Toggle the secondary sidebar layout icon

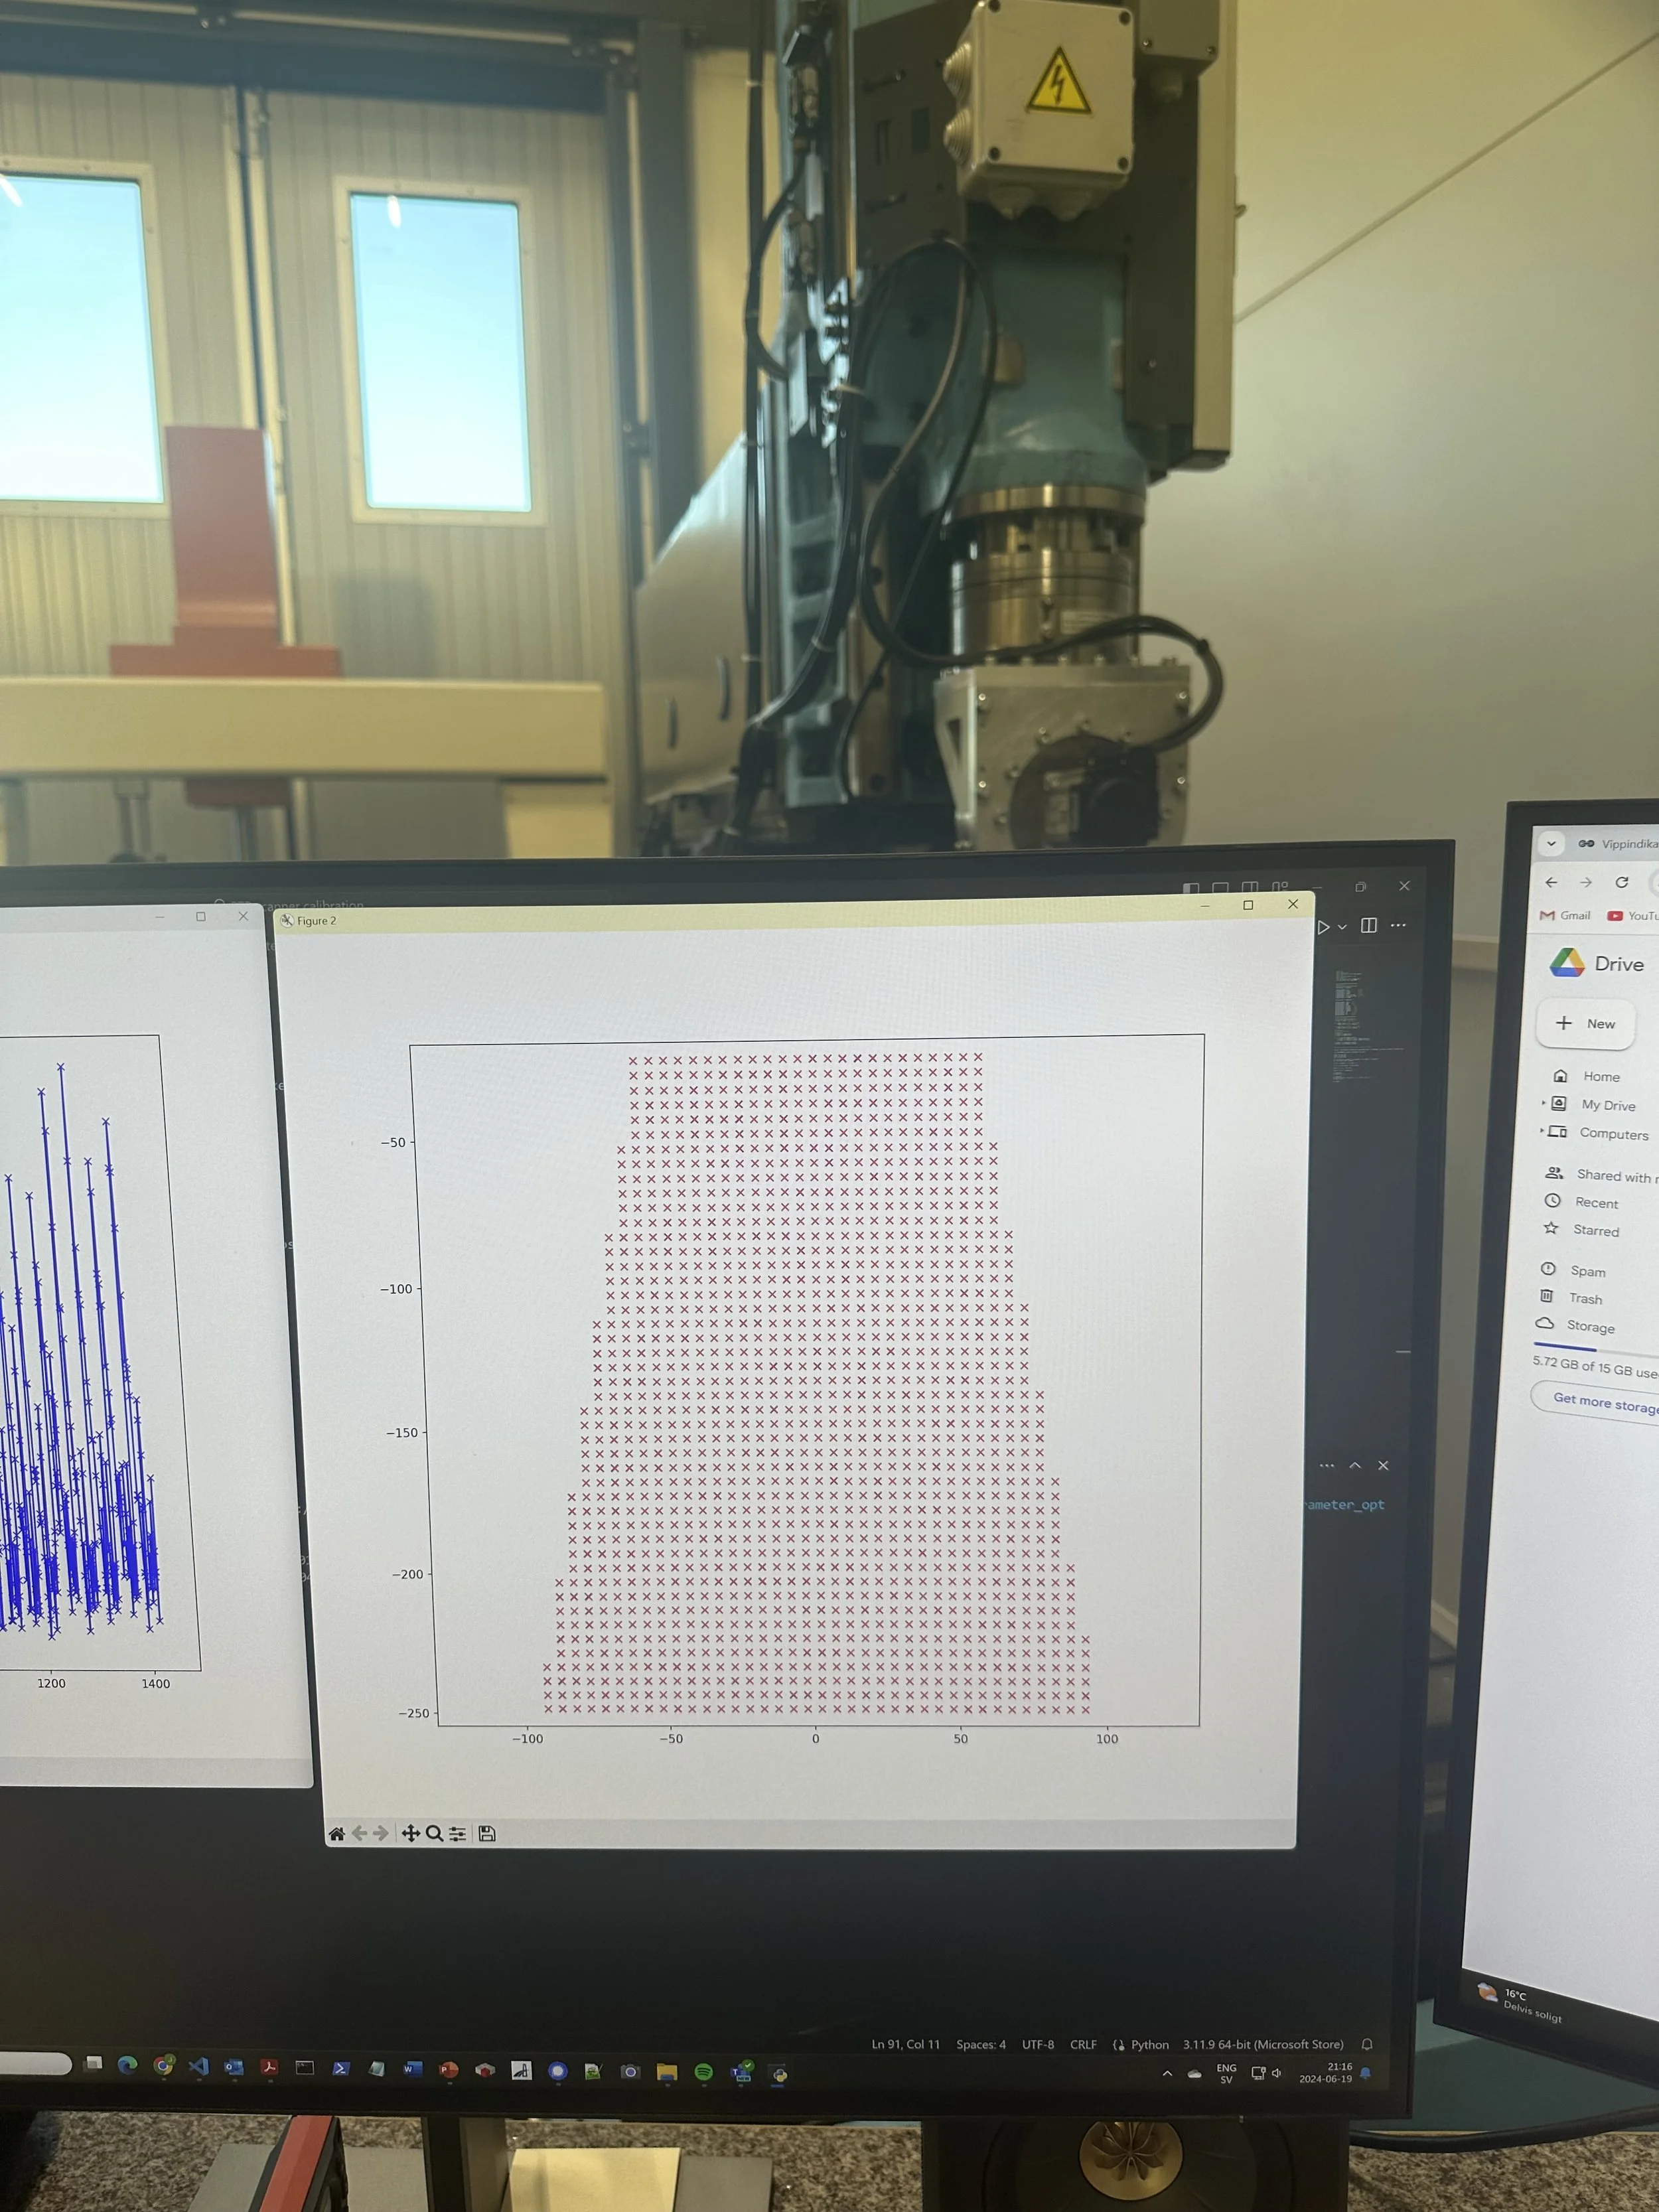(1250, 887)
